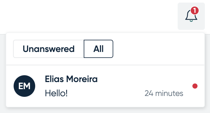Click the empty panel area beside the All tab
This screenshot has height=113, width=210.
pyautogui.click(x=159, y=49)
